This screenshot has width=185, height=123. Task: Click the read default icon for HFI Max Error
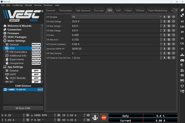tap(169, 40)
